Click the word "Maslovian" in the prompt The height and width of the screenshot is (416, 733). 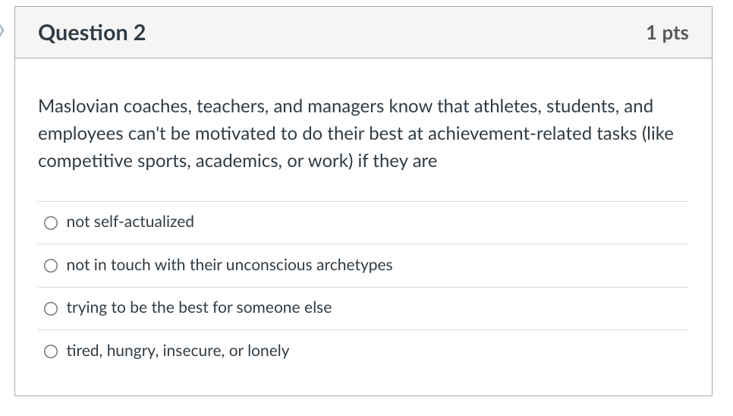coord(78,106)
